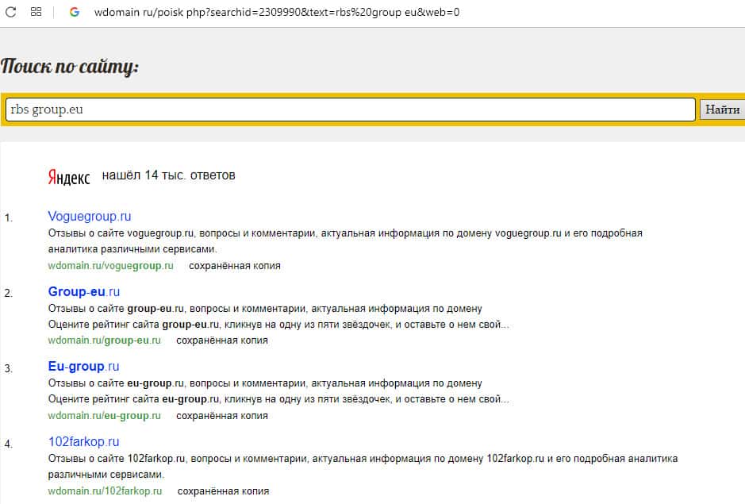Open the Group-eu.ru result title
This screenshot has width=745, height=504.
[83, 291]
